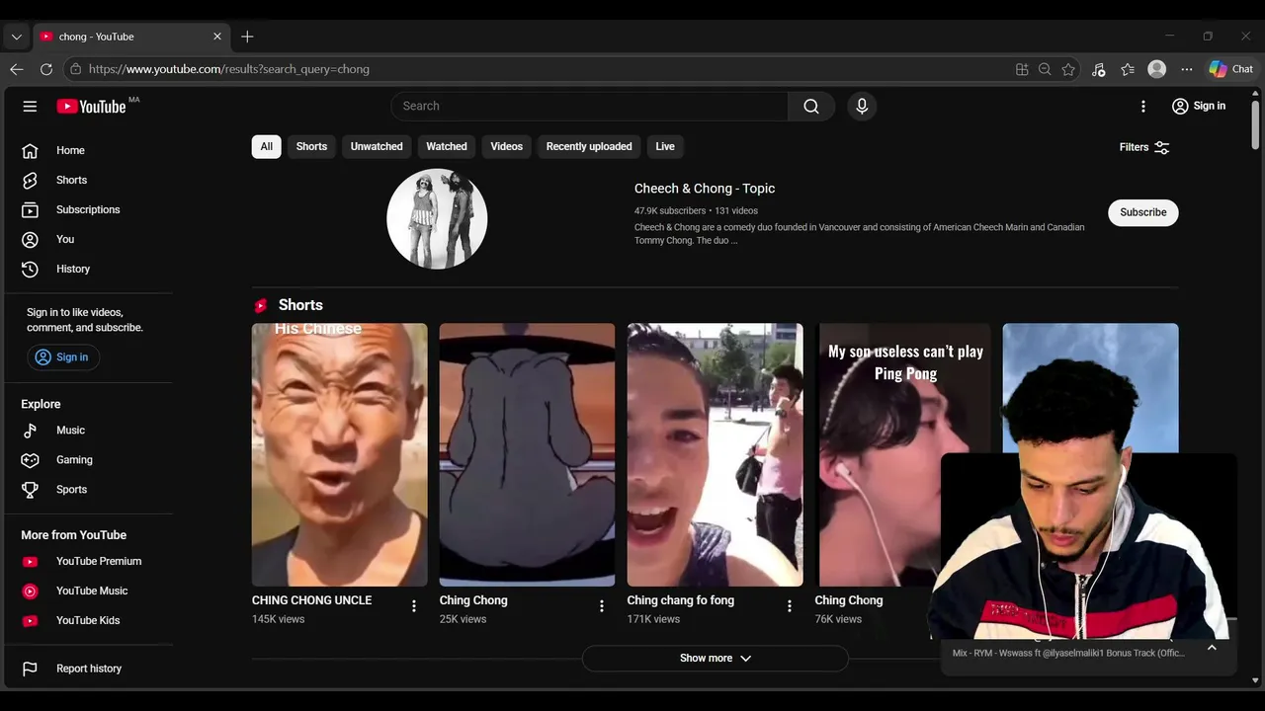This screenshot has height=711, width=1265.
Task: Click the page vertical scrollbar
Action: click(x=1256, y=123)
